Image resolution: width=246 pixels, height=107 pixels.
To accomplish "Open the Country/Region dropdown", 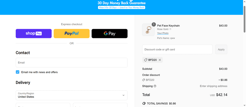I will tap(72, 95).
